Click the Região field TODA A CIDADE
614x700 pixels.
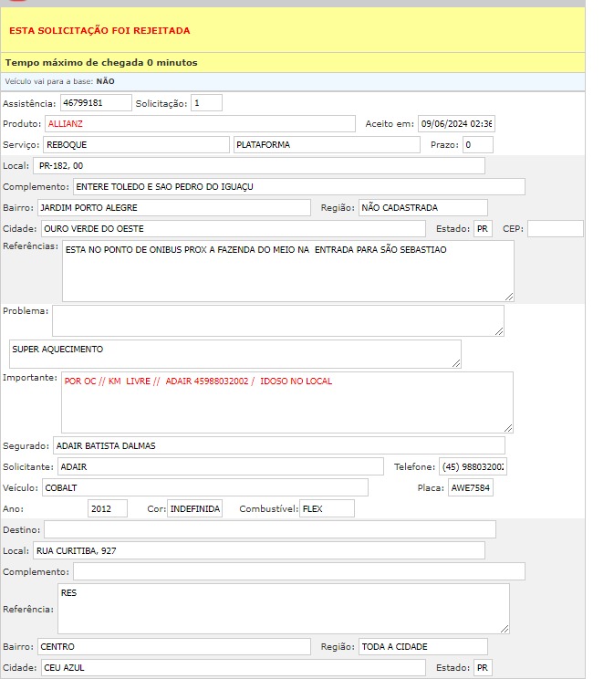tap(422, 646)
